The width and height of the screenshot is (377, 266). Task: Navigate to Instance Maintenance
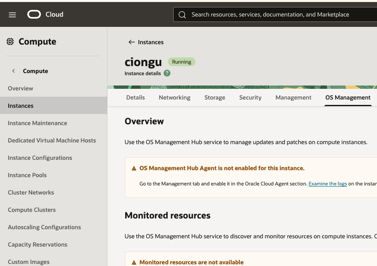[x=37, y=123]
